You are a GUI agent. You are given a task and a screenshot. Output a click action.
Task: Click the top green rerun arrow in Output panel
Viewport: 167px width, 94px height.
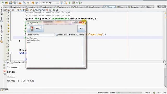tap(5, 65)
